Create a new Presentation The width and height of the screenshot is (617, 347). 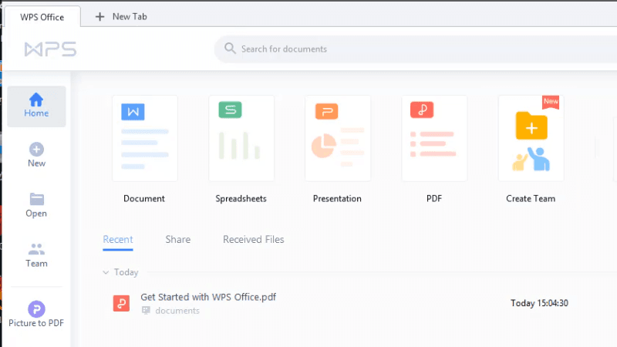click(337, 138)
